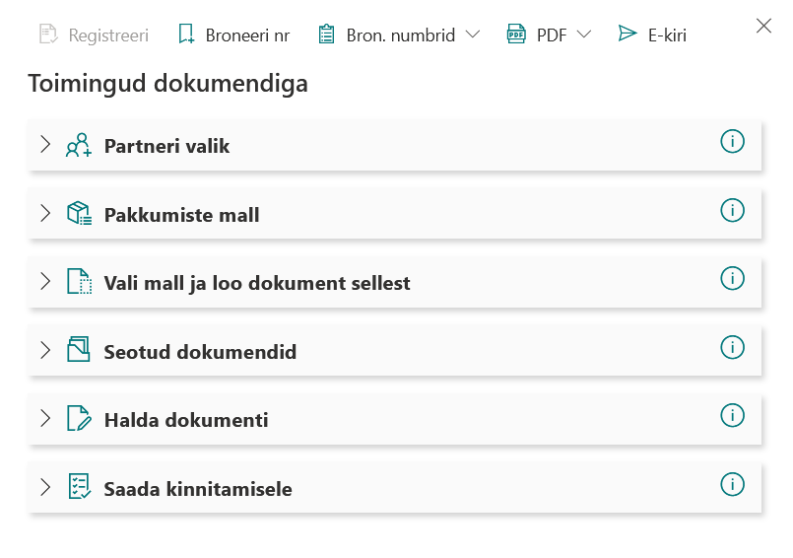This screenshot has width=793, height=558.
Task: Click the Registreeri toolbar button
Action: pyautogui.click(x=94, y=35)
